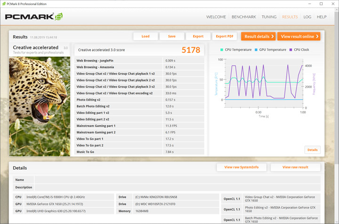This screenshot has width=339, height=224.
Task: Open the HELP tab
Action: [322, 17]
